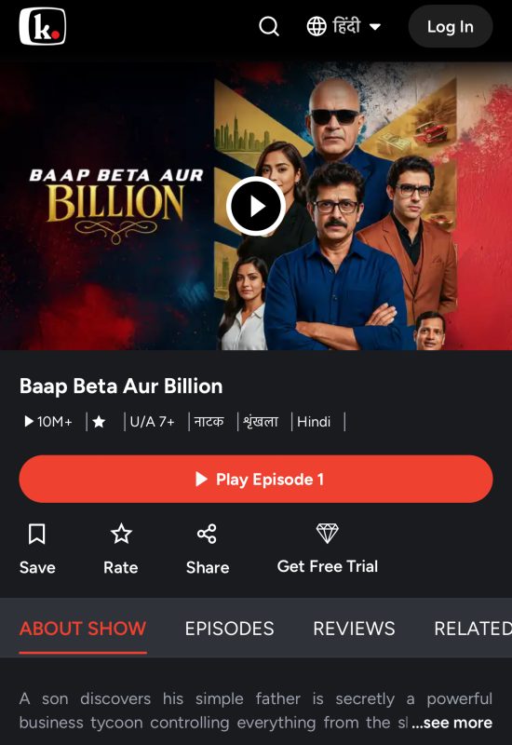The width and height of the screenshot is (512, 745).
Task: Open the Share icon
Action: (207, 534)
